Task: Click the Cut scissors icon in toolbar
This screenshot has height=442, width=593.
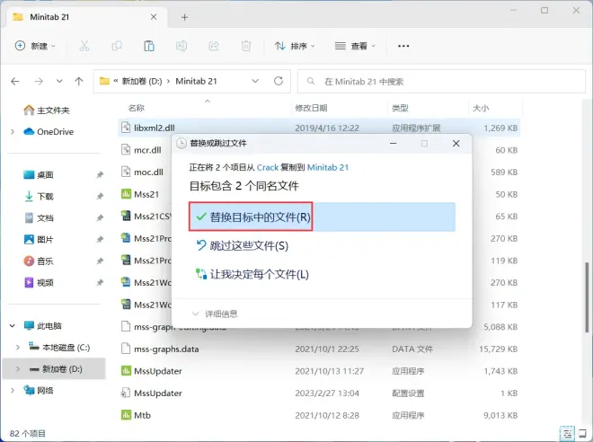Action: [84, 46]
